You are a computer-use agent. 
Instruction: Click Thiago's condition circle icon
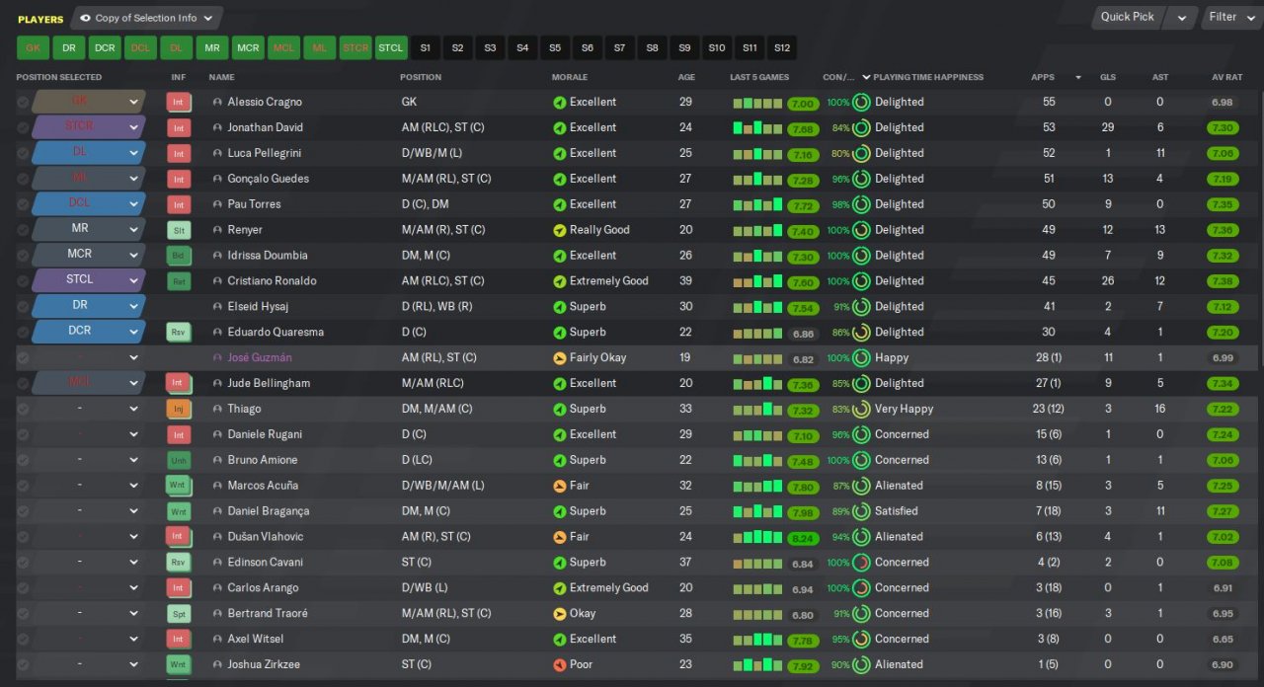click(x=861, y=409)
